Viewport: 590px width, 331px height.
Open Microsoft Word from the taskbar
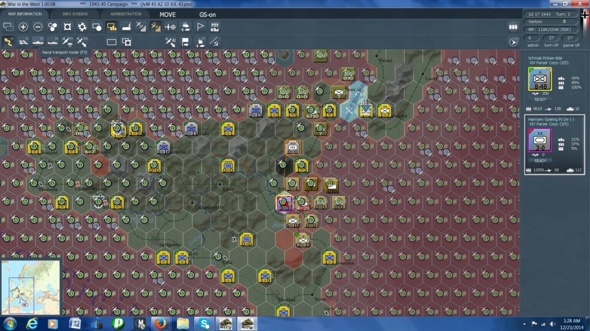pyautogui.click(x=75, y=324)
